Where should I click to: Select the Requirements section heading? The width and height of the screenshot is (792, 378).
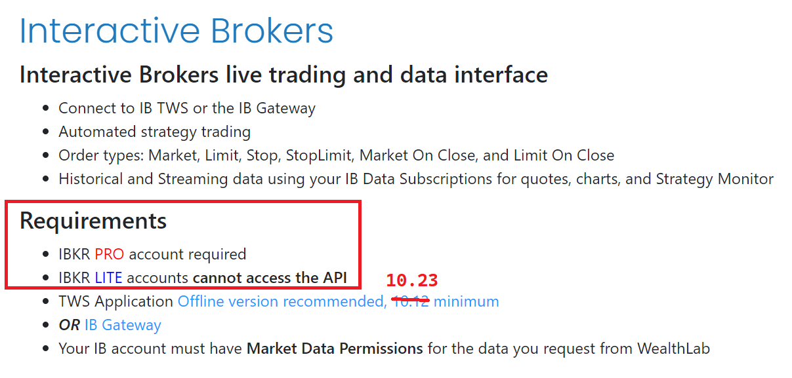(x=93, y=221)
